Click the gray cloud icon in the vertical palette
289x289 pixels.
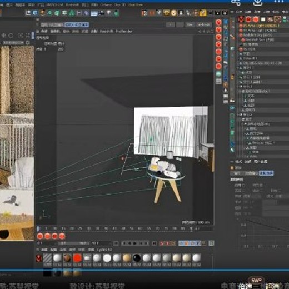click(x=218, y=74)
